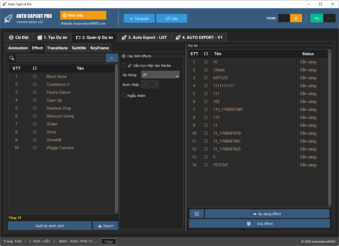Click the Open Up effect name
Image resolution: width=339 pixels, height=246 pixels.
[54, 100]
